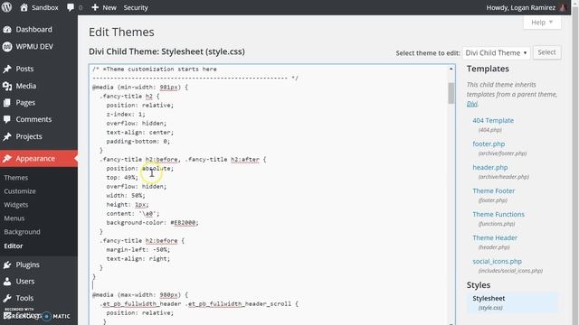Click the editor scroll up arrow
This screenshot has height=325, width=579.
tap(451, 69)
